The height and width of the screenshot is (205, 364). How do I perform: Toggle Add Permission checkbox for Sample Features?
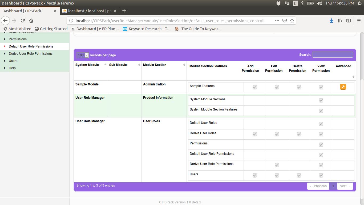pos(255,87)
